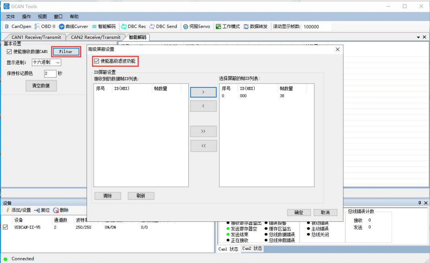Expand the docked panel options arrow
The height and width of the screenshot is (263, 430).
point(418,37)
